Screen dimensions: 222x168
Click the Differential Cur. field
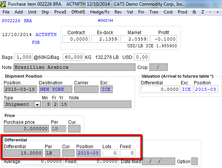tap(68, 153)
